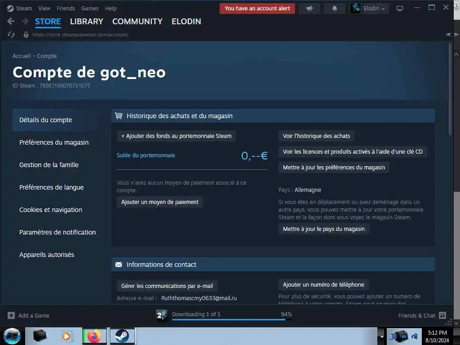Click Voir les licences et produits activés
The width and height of the screenshot is (460, 345).
(x=353, y=152)
